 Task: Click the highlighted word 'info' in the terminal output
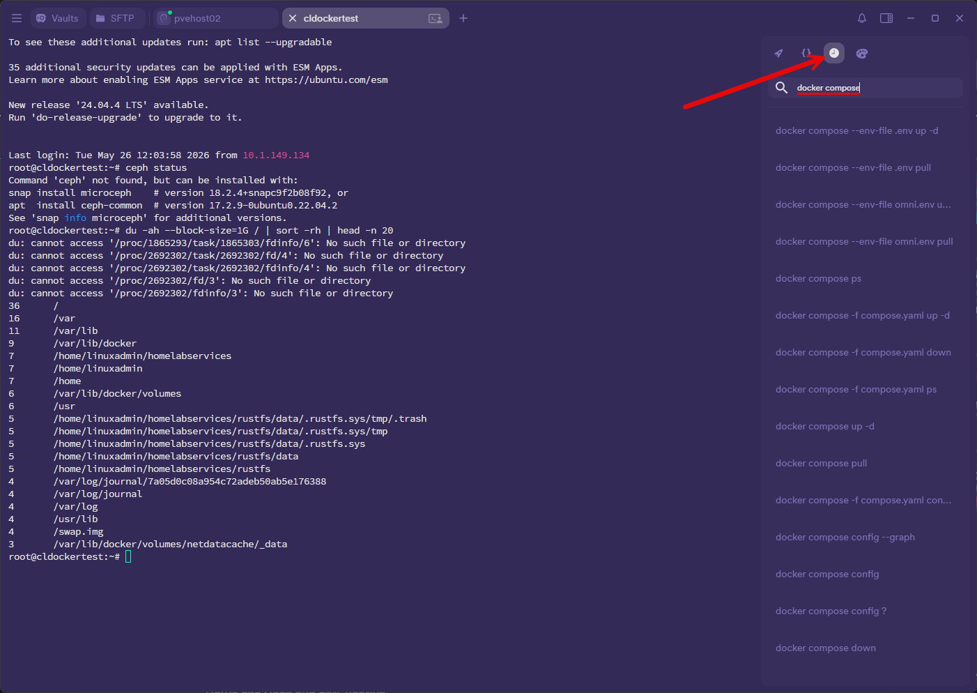(75, 218)
